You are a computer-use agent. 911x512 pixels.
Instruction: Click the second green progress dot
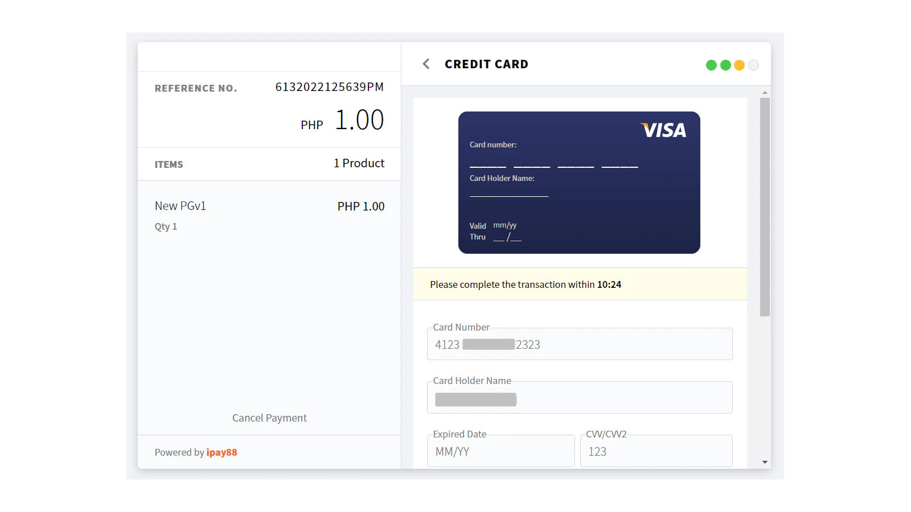click(725, 65)
